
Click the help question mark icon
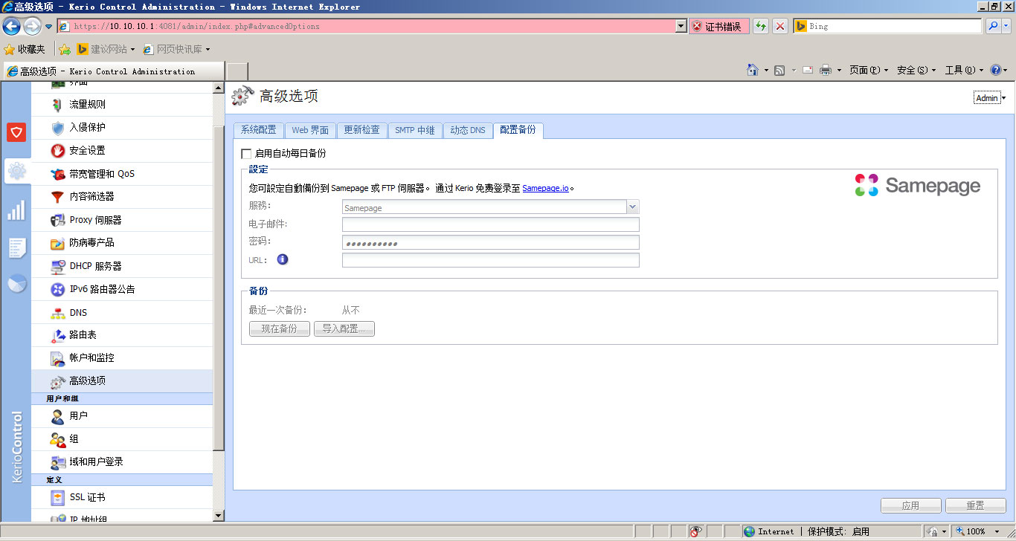pyautogui.click(x=995, y=70)
